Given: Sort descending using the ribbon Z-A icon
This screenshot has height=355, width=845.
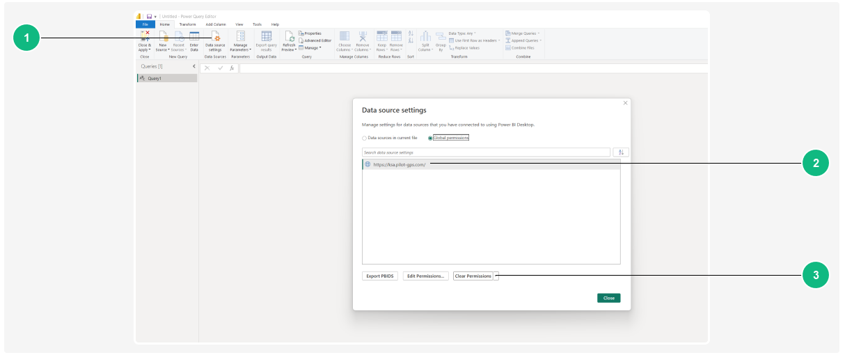Looking at the screenshot, I should point(411,41).
